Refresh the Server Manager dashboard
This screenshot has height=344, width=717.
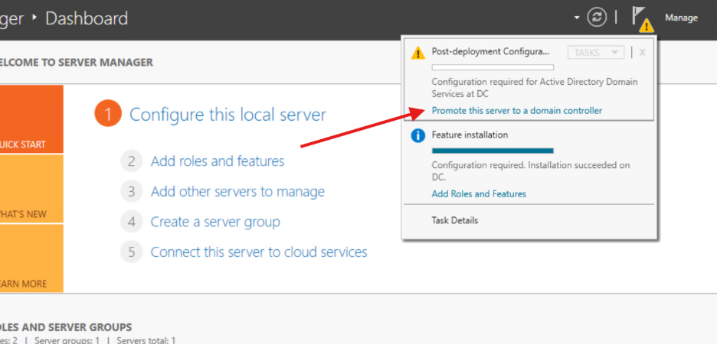click(x=596, y=18)
